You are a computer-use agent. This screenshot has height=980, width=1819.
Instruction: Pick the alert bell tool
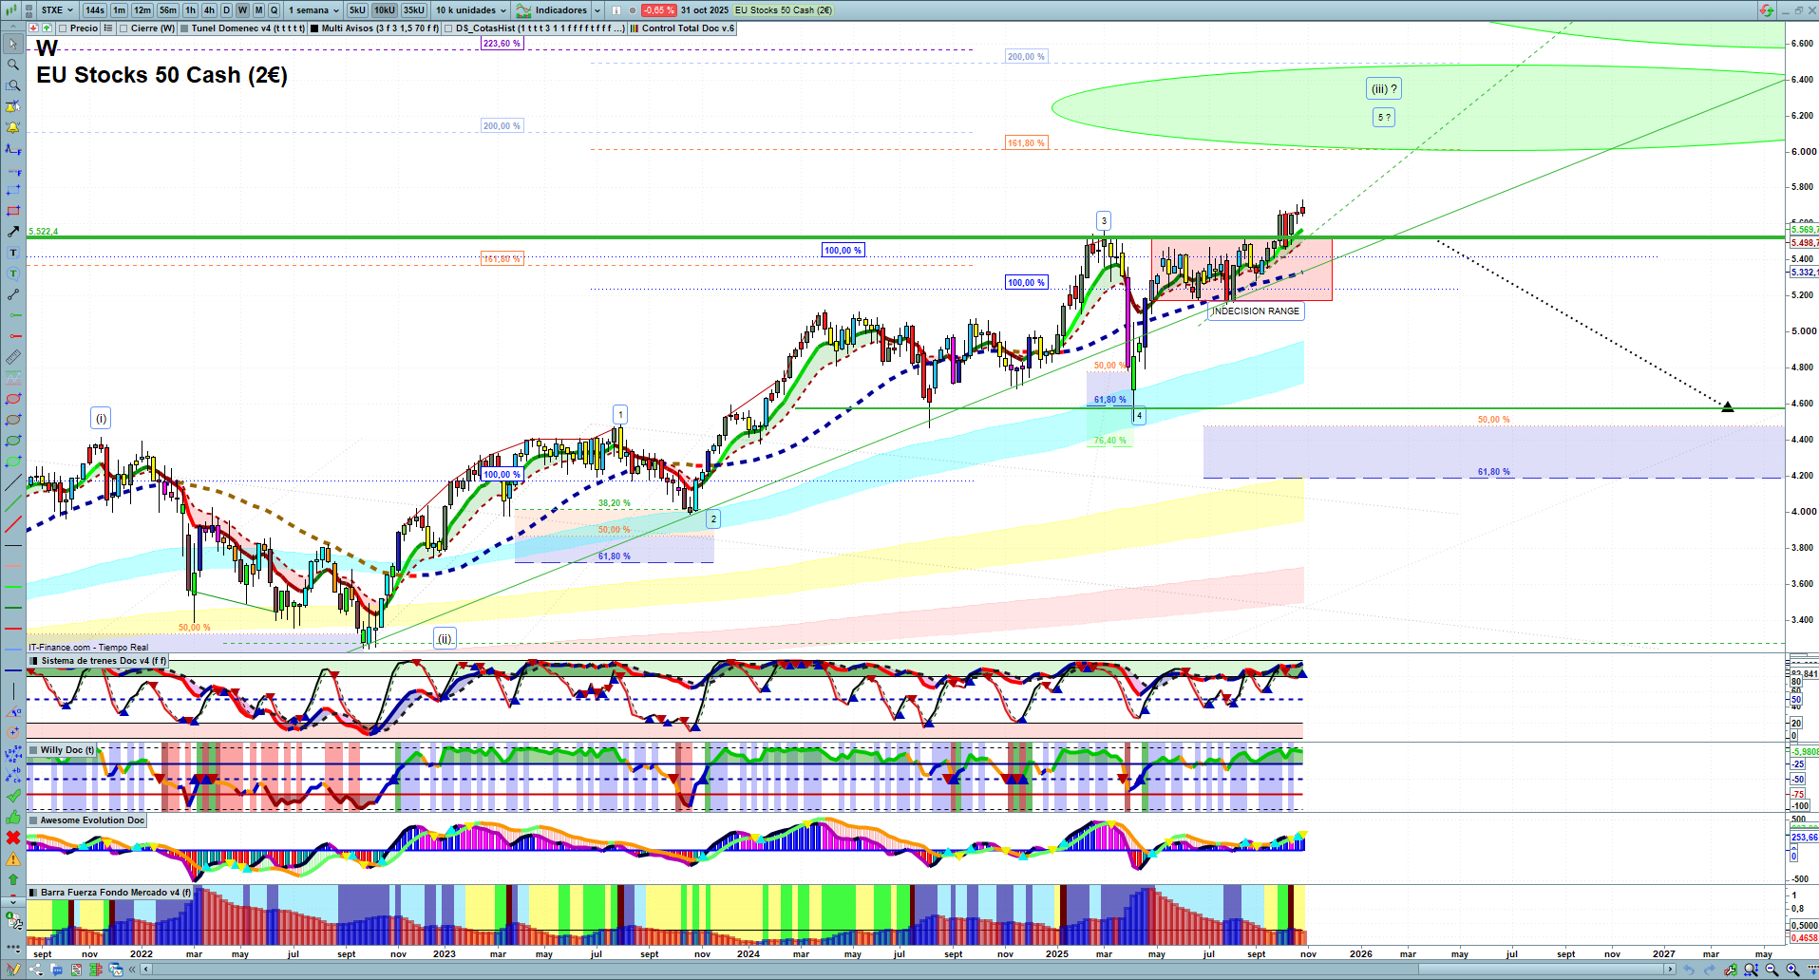tap(13, 127)
